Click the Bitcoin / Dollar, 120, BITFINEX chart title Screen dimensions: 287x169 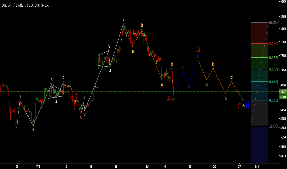click(25, 6)
